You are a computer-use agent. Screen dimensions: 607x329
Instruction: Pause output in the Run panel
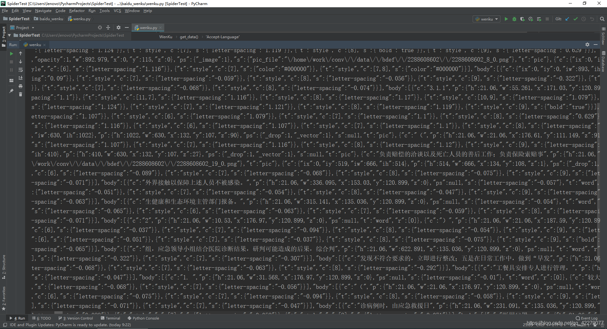click(x=12, y=70)
